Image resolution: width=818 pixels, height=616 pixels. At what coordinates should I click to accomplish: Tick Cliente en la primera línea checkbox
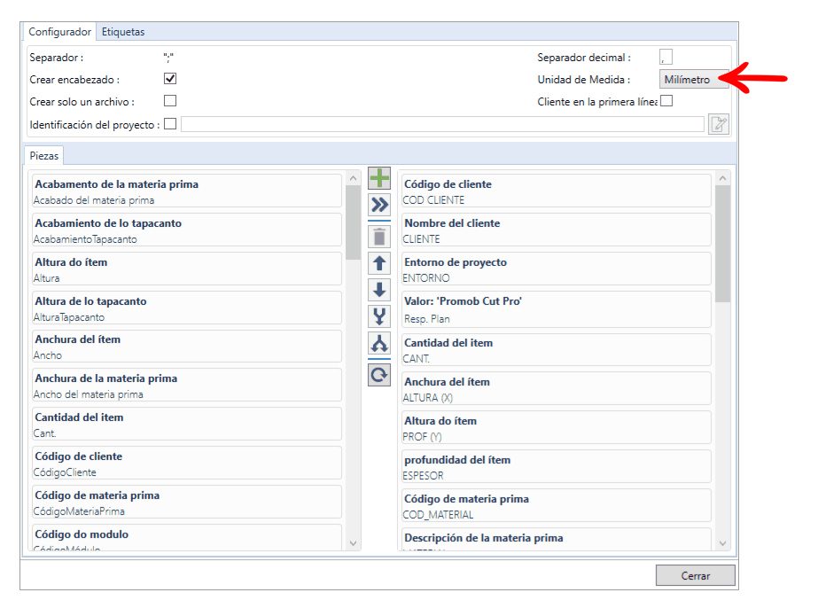coord(666,101)
